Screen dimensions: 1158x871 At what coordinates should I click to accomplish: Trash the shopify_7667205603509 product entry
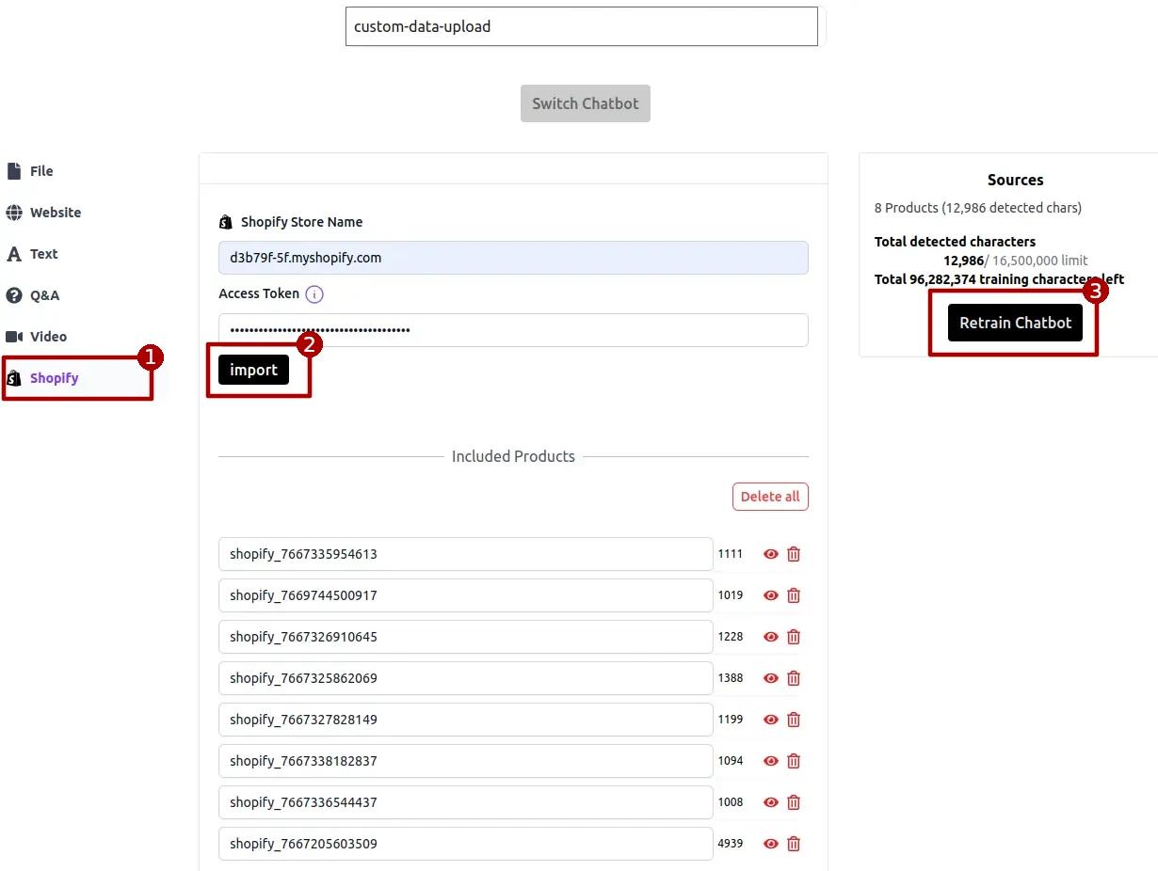click(x=794, y=844)
